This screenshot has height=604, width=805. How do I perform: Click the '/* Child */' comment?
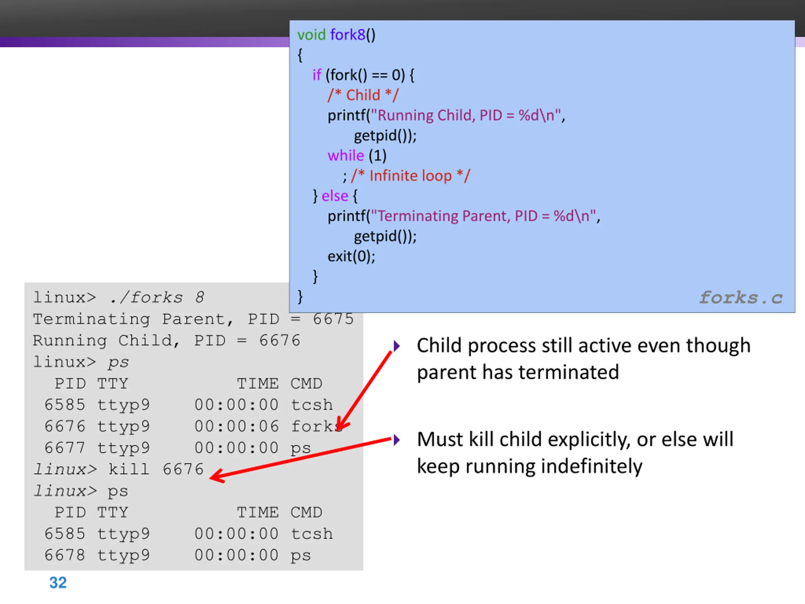363,95
